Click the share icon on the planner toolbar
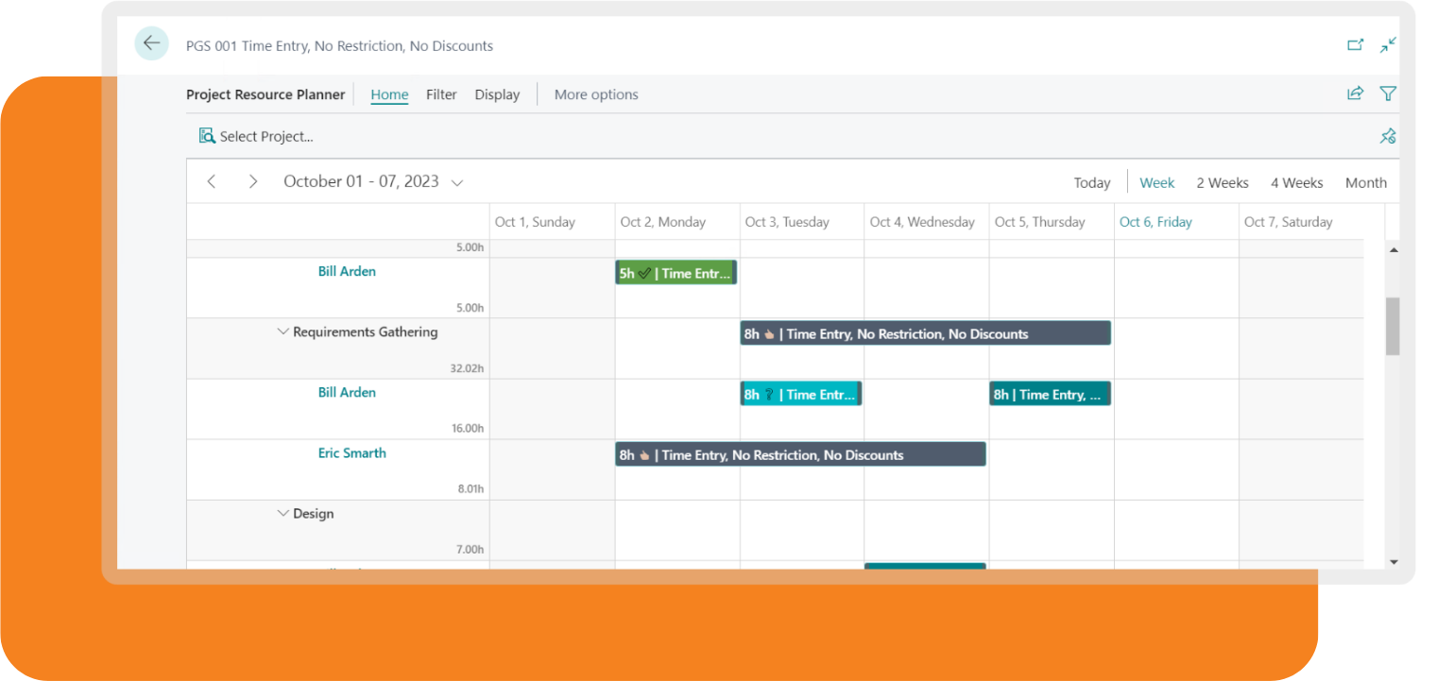 (x=1356, y=94)
